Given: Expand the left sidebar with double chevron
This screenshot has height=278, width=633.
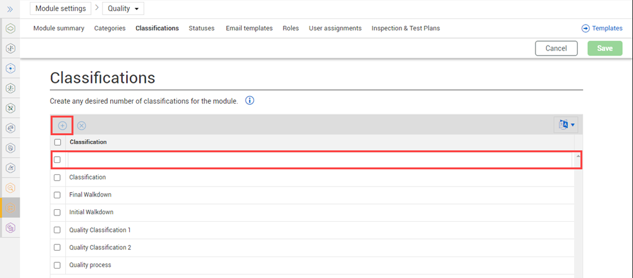Looking at the screenshot, I should (10, 9).
